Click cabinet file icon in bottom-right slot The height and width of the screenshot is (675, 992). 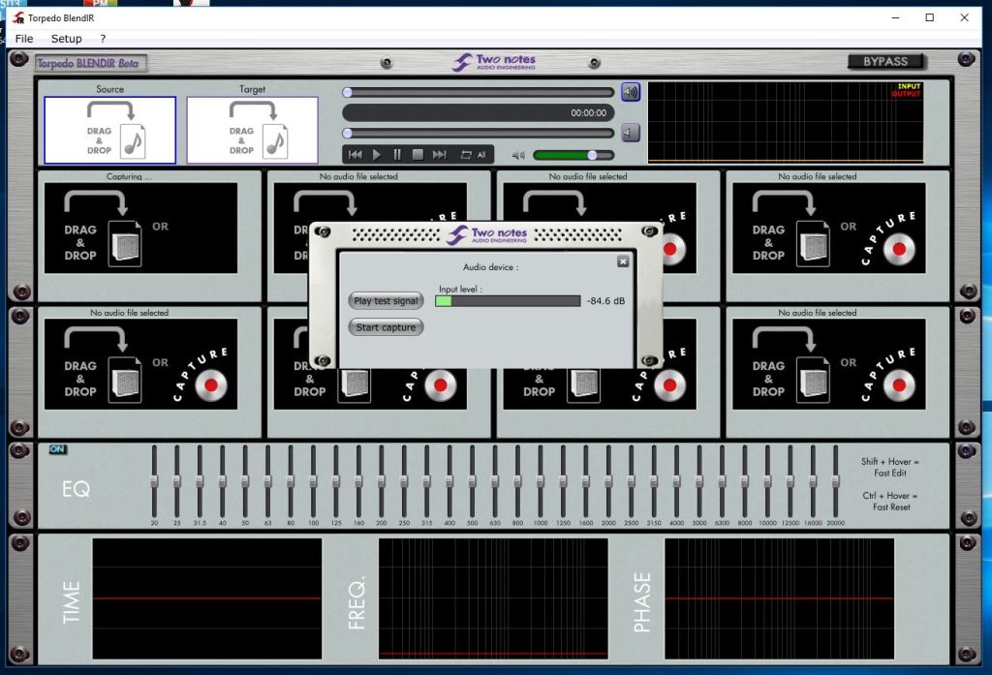(x=813, y=380)
